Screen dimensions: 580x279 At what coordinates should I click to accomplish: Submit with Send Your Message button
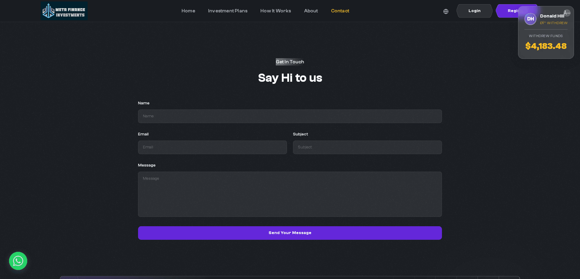[x=290, y=233]
